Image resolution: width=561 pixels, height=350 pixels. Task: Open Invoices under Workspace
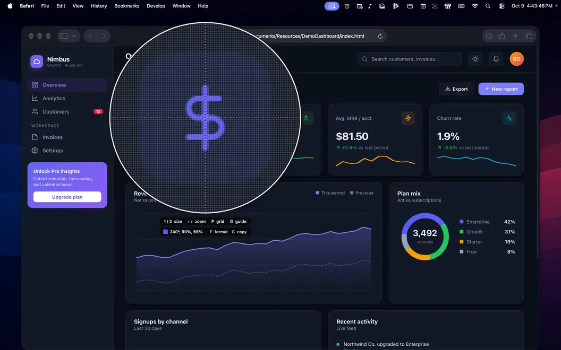[67, 137]
